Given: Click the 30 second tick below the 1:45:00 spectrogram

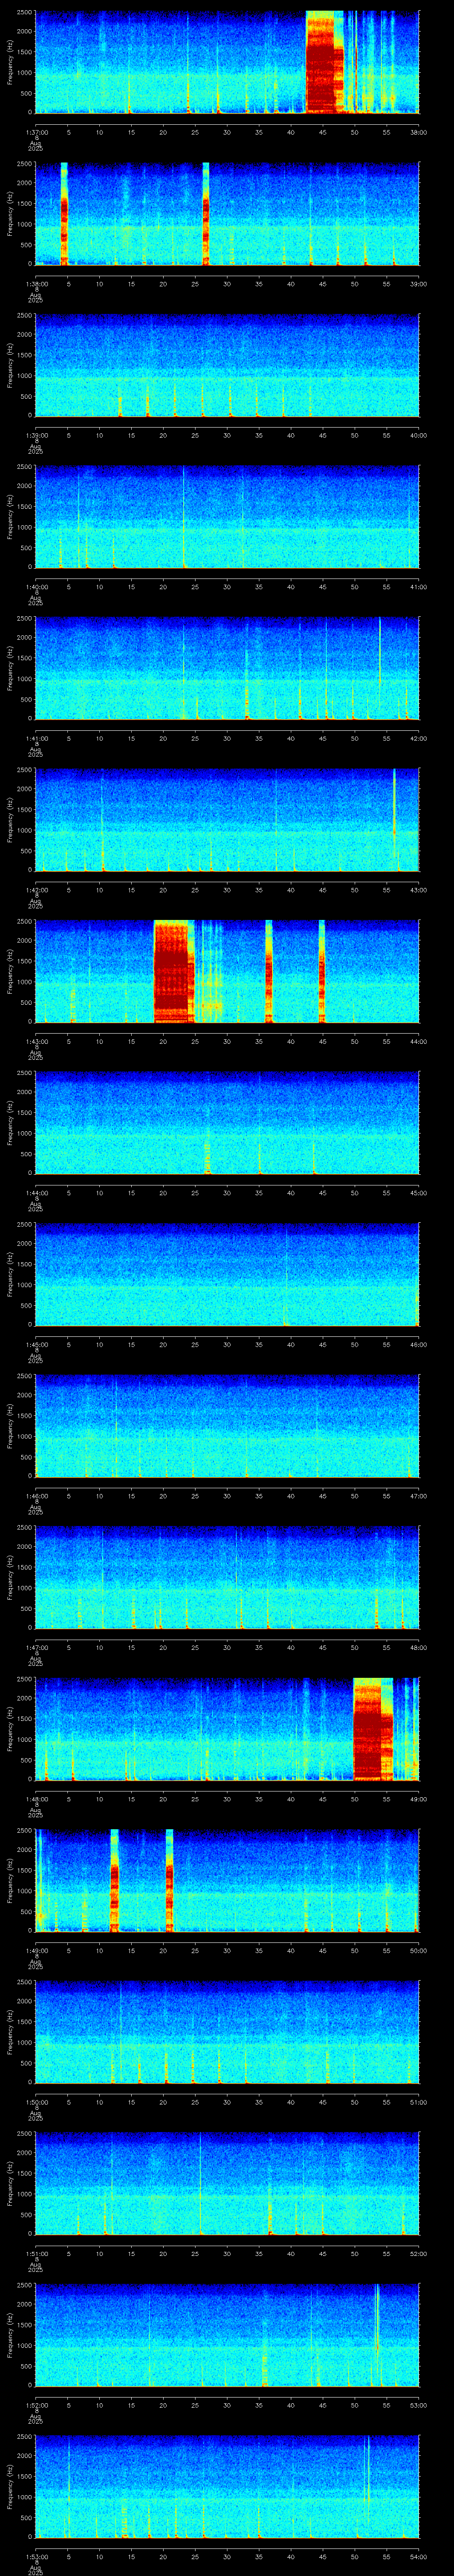Looking at the screenshot, I should click(227, 1344).
